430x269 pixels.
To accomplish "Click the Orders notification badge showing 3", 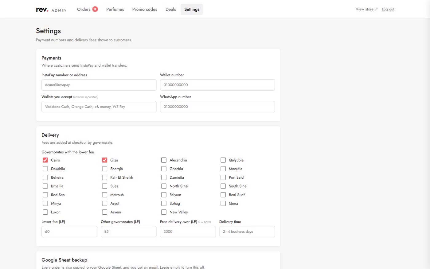I will click(95, 9).
